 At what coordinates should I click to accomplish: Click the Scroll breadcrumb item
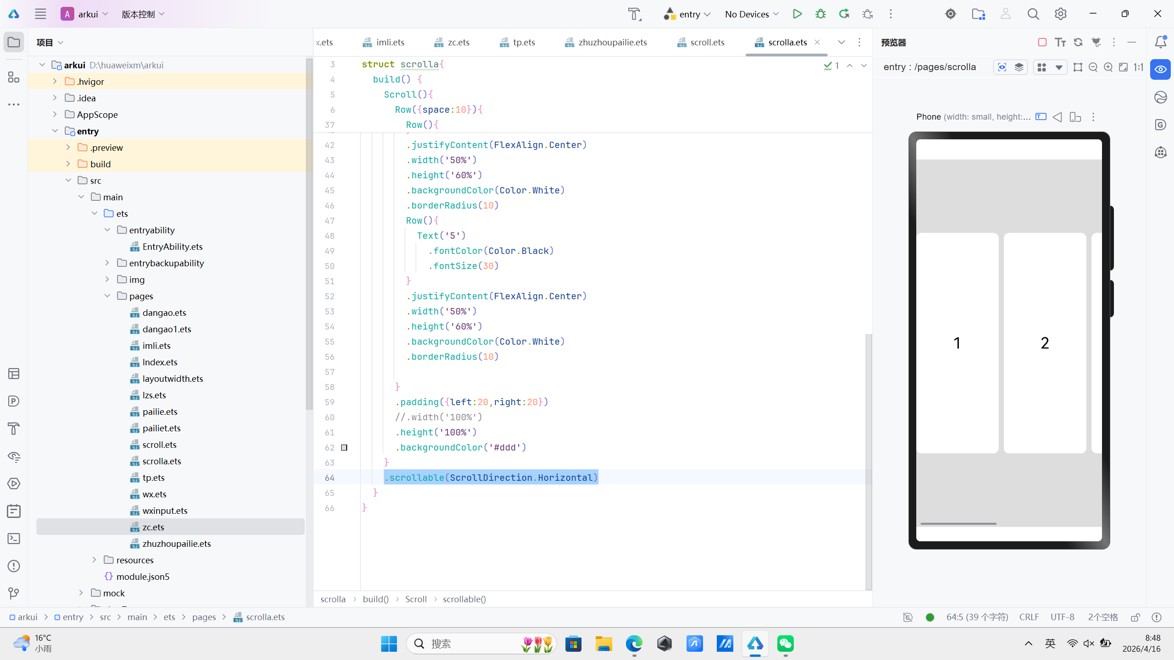[x=415, y=599]
